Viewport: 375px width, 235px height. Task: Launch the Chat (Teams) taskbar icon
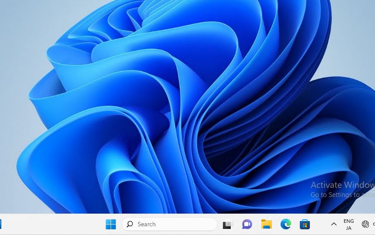[x=247, y=224]
